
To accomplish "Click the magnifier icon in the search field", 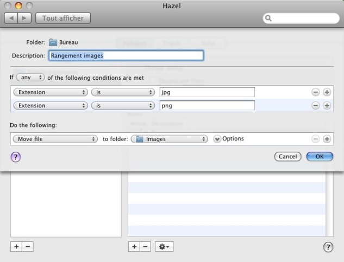I will coord(268,18).
